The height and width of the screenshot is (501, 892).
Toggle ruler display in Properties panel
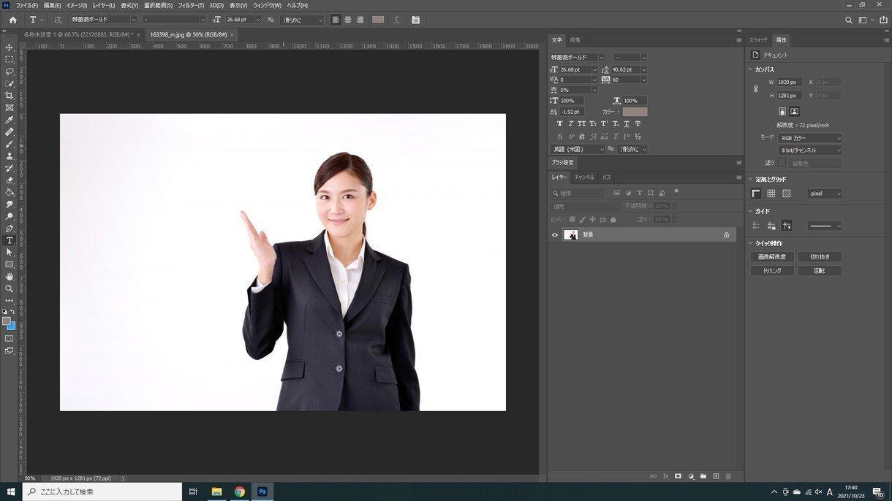point(756,194)
